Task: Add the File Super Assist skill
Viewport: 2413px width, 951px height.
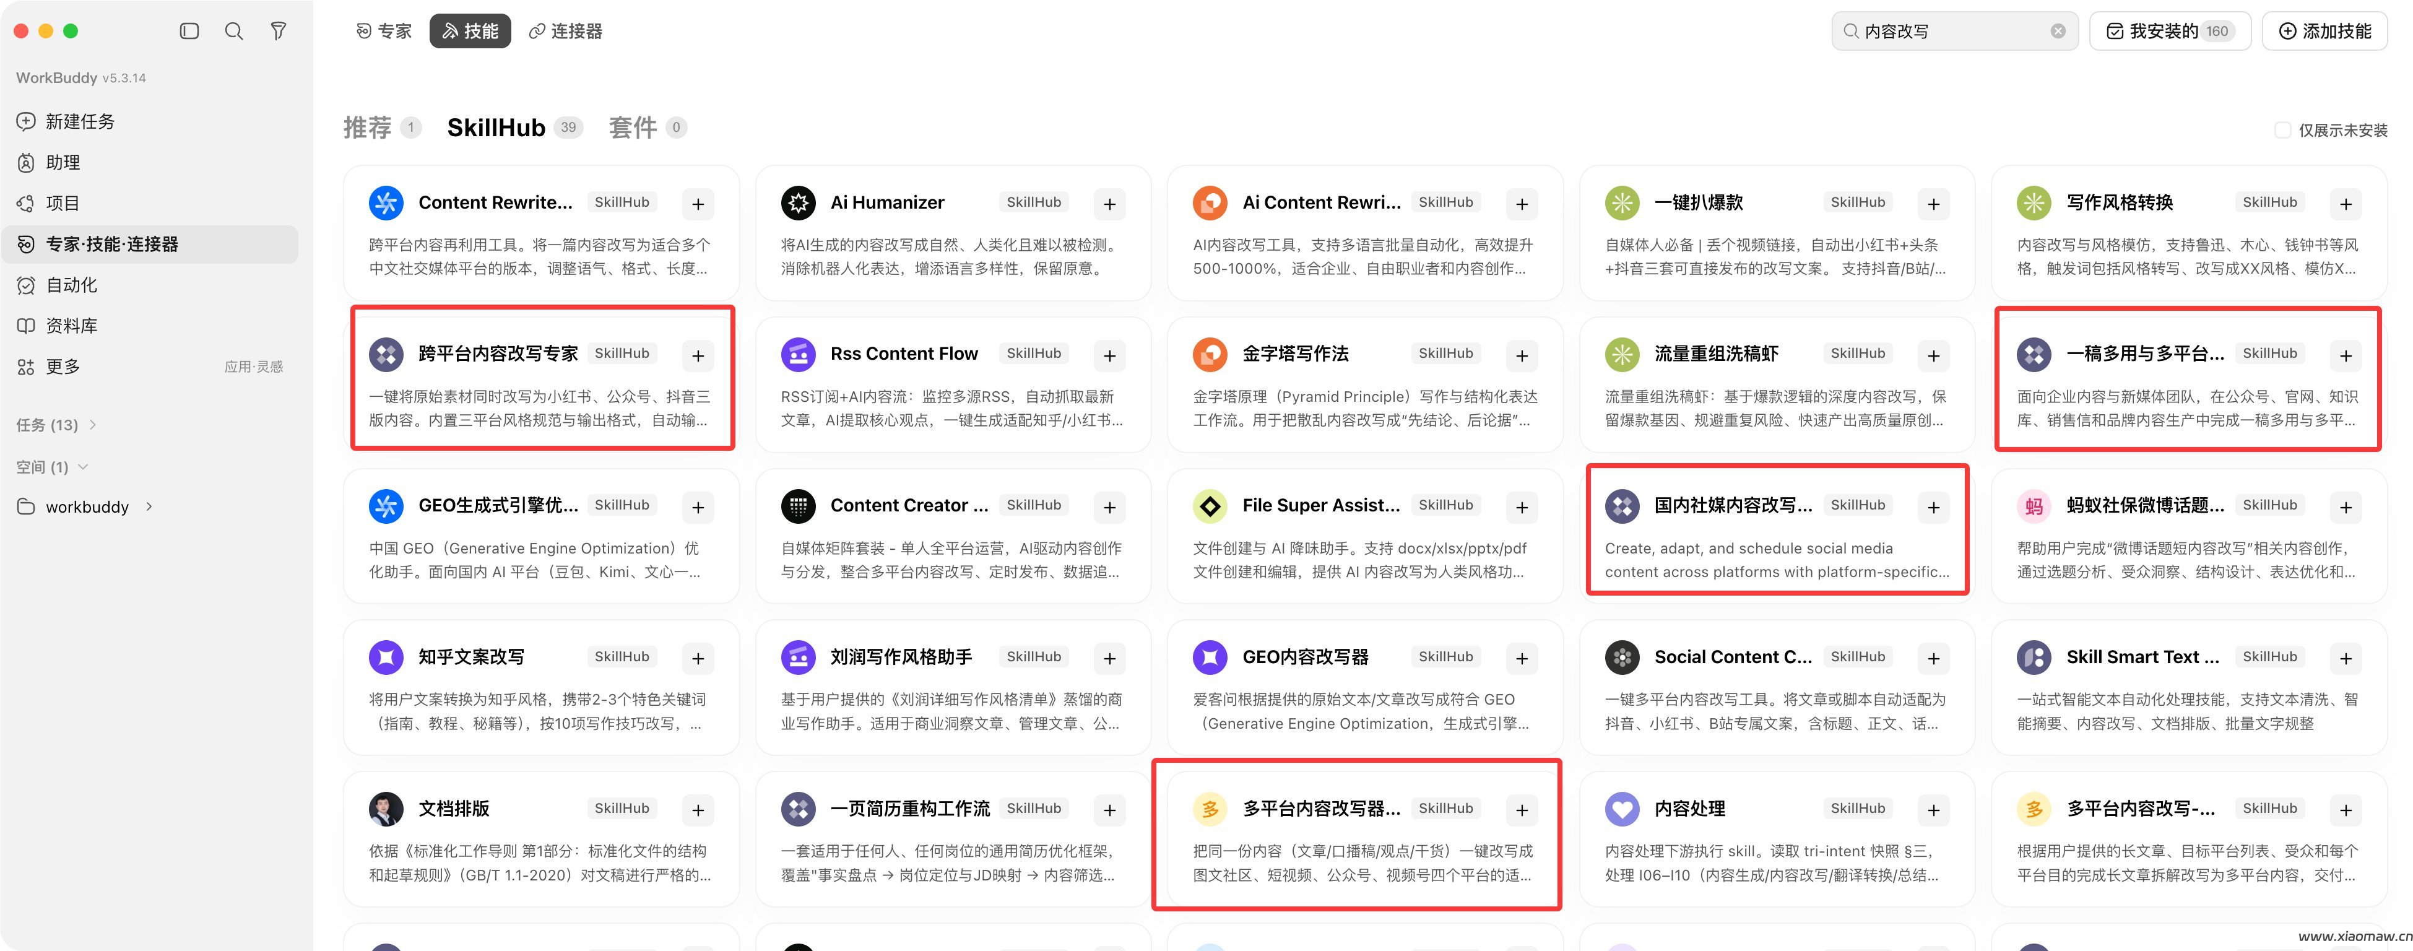Action: [1522, 507]
